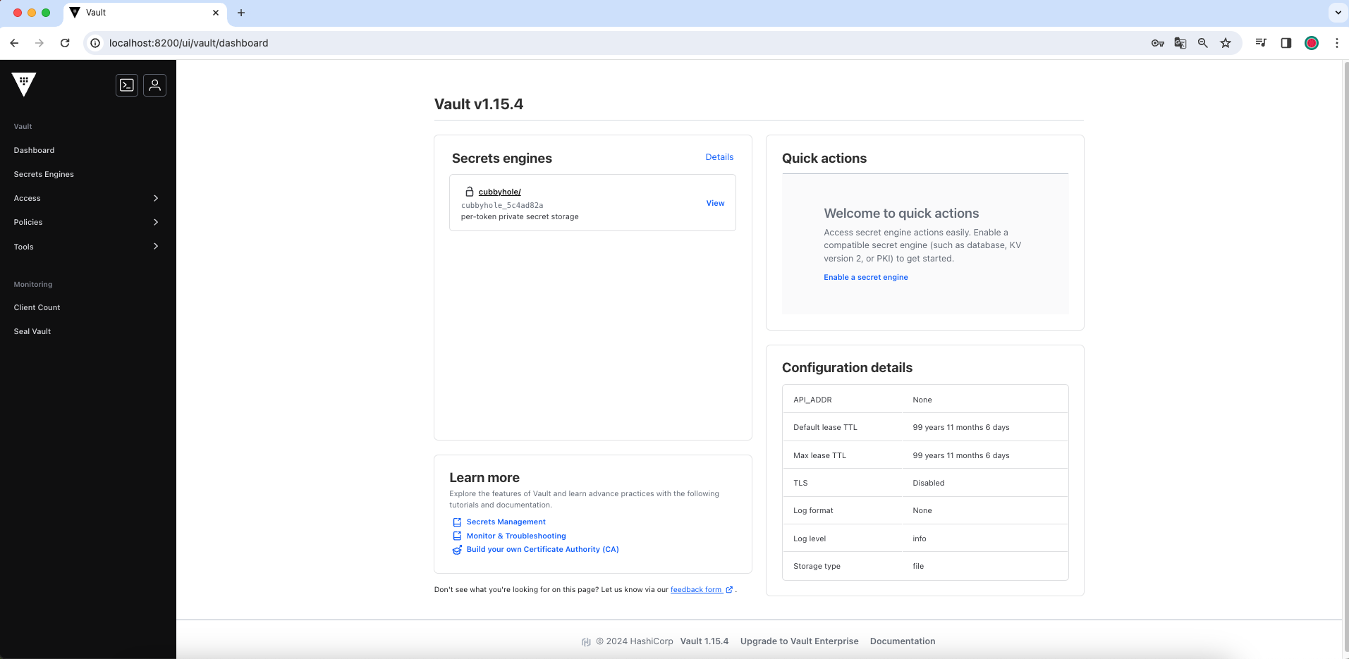The width and height of the screenshot is (1349, 659).
Task: Click the site information icon in the address bar
Action: (x=95, y=43)
